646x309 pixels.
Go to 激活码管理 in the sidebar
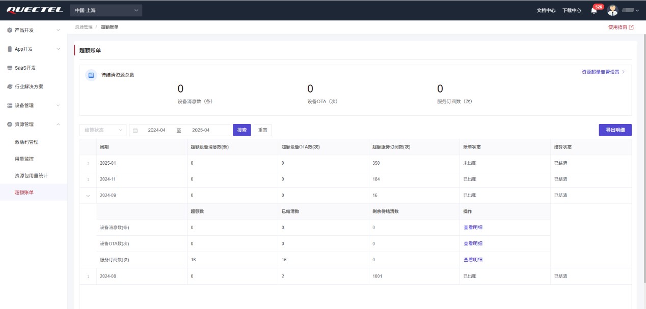click(26, 142)
